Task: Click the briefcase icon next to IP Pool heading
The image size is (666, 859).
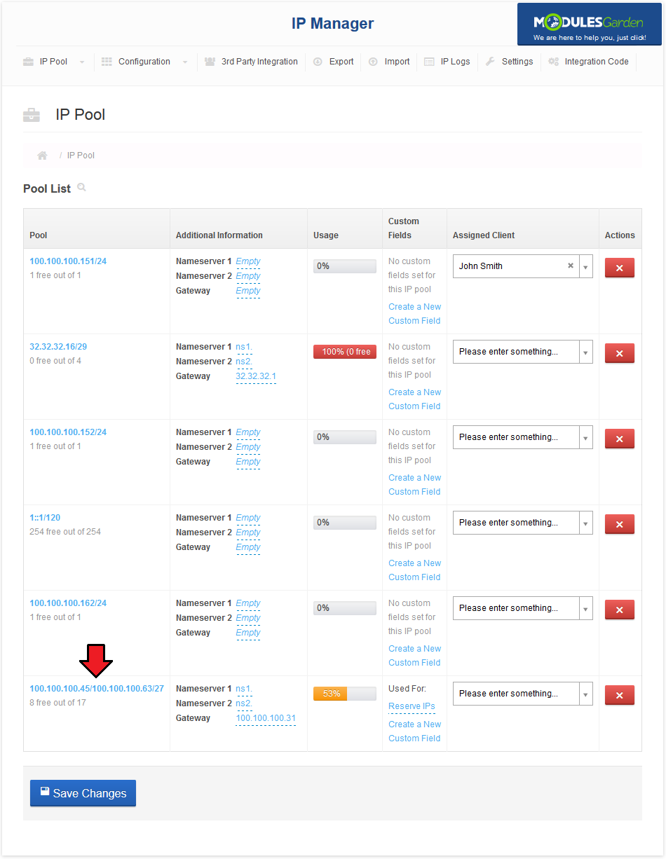Action: tap(32, 115)
